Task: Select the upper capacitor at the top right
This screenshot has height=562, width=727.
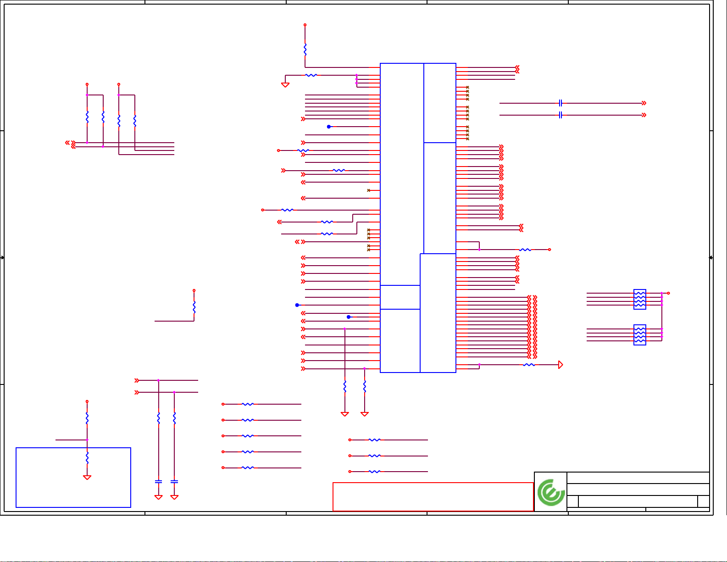Action: [561, 103]
